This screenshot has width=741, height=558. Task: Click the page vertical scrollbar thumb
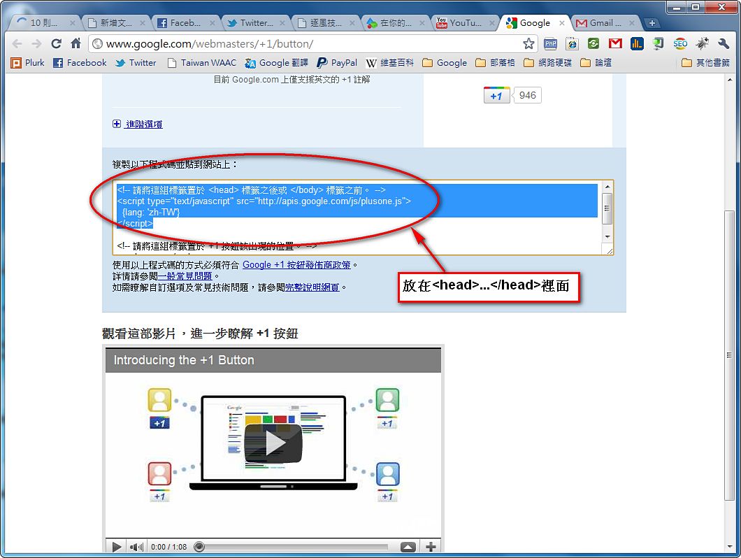729,355
